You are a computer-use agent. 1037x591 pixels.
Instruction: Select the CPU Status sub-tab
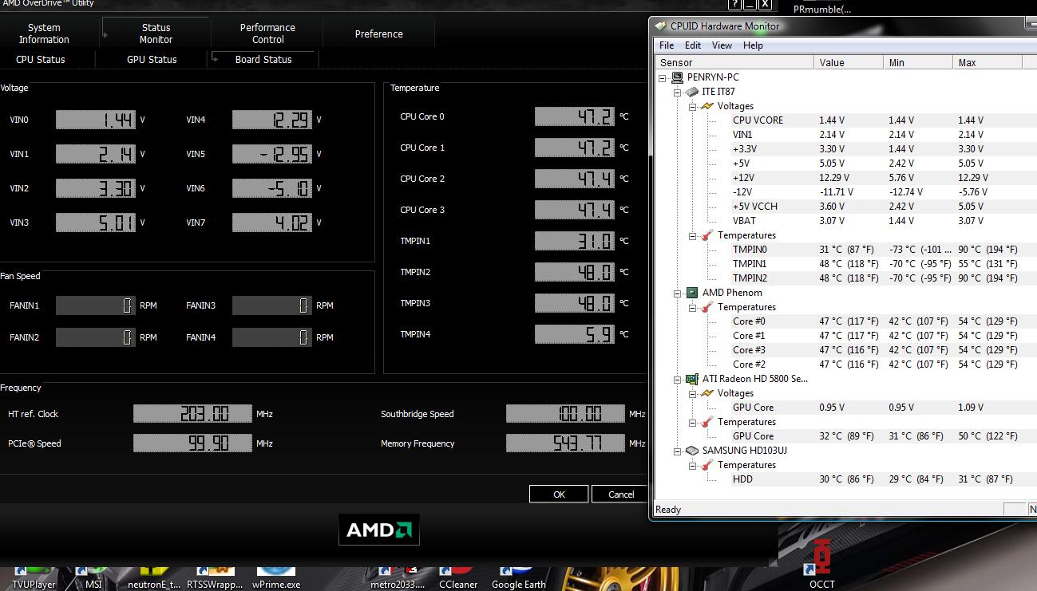(41, 59)
